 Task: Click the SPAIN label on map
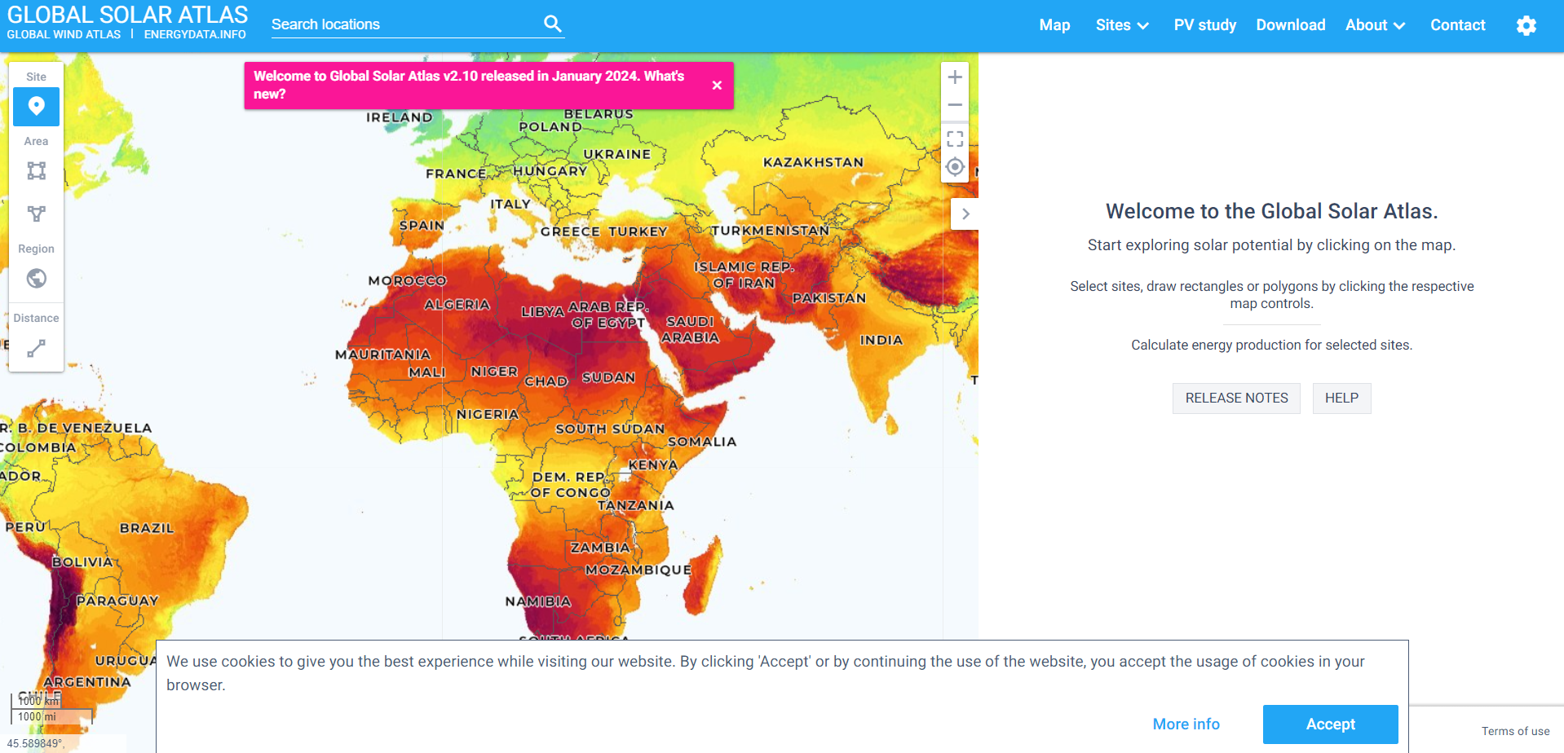[422, 226]
